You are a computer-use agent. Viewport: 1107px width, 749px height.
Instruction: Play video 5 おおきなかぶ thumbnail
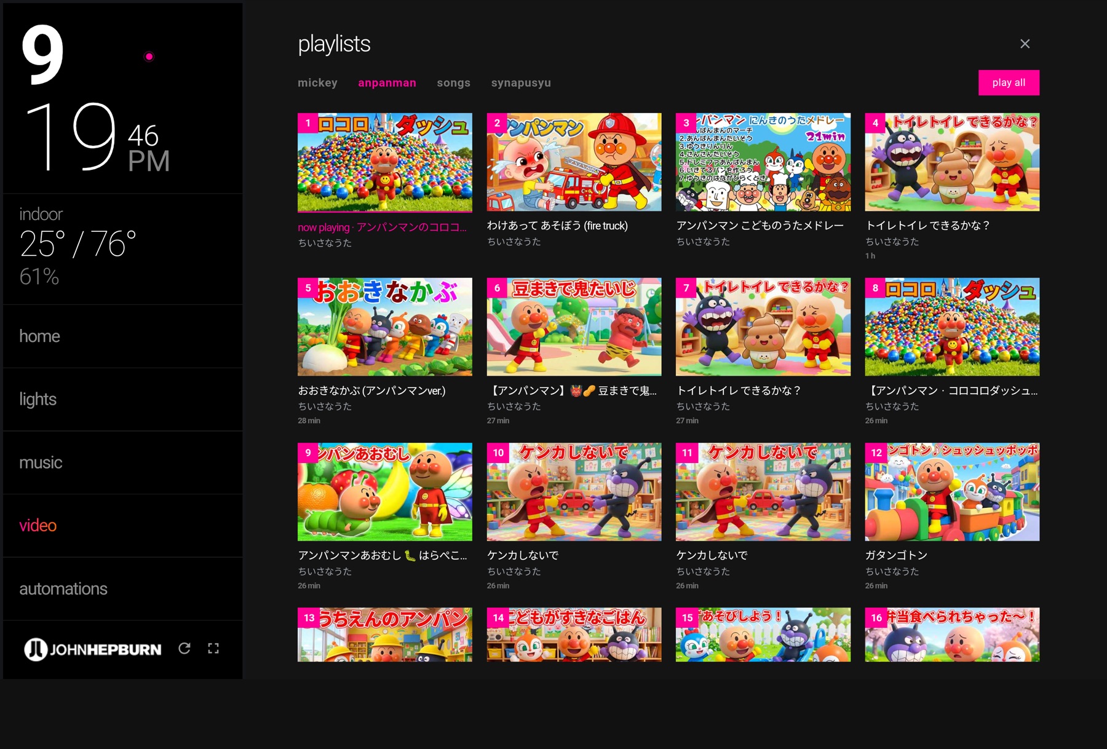click(x=385, y=327)
